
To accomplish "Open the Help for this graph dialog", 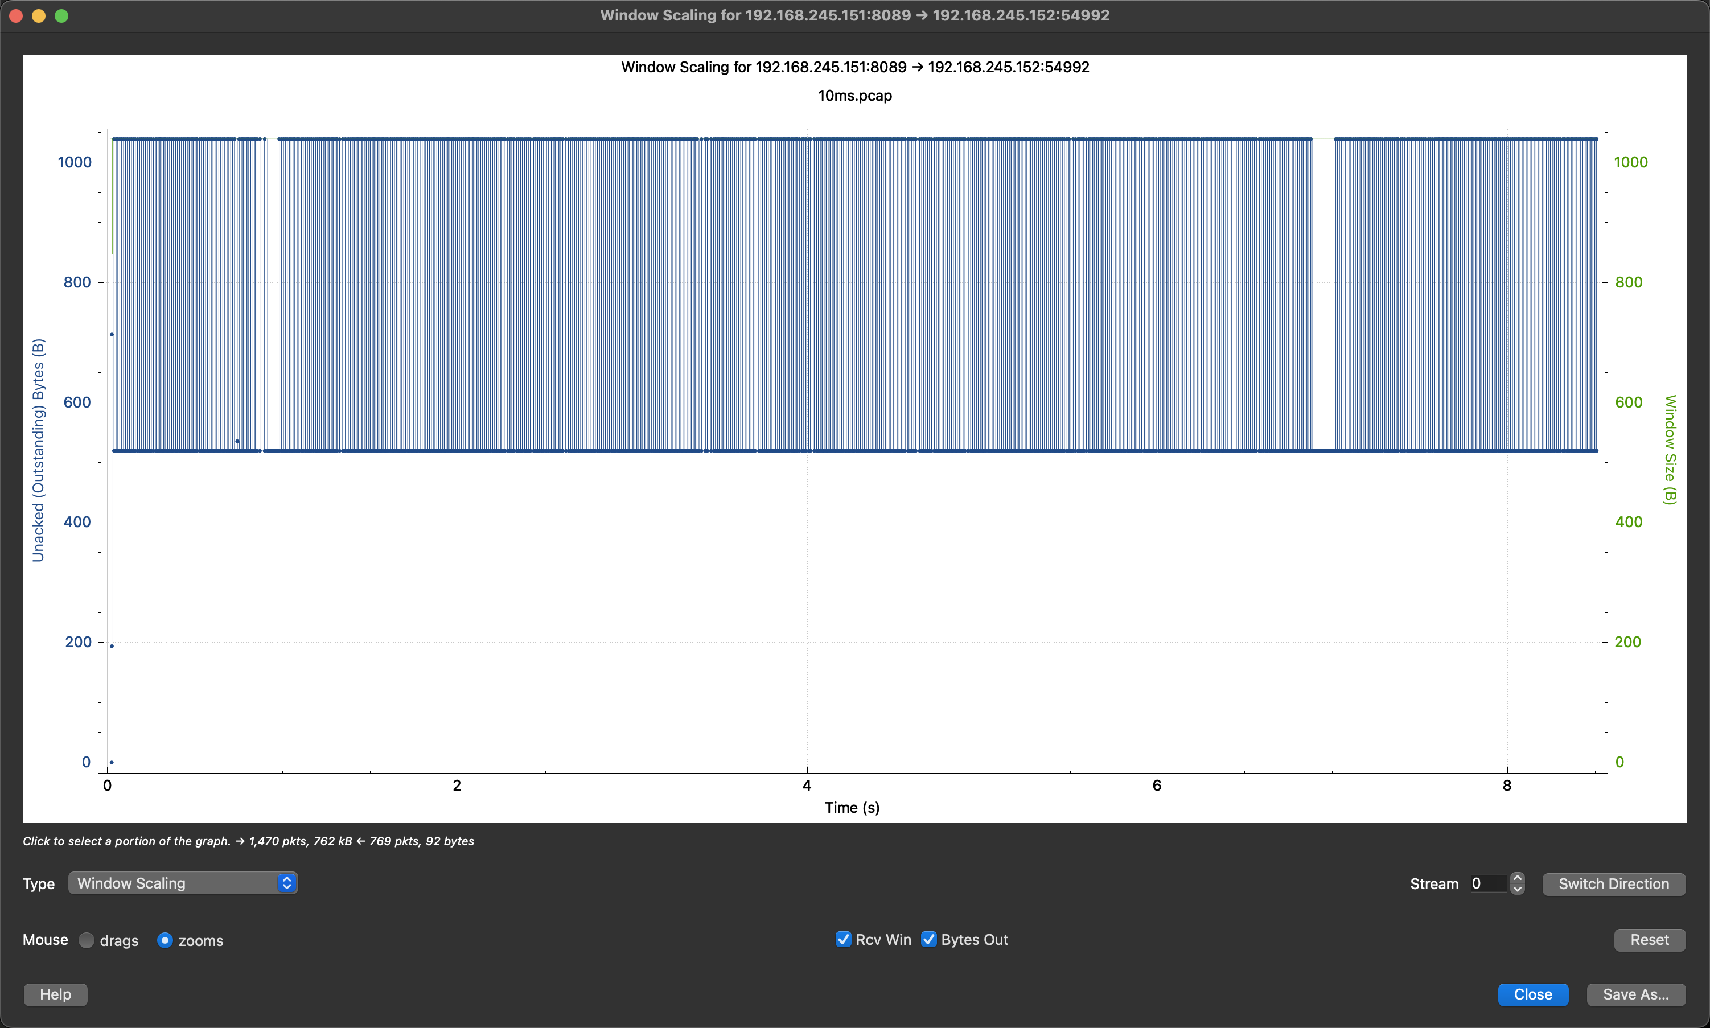I will click(55, 994).
